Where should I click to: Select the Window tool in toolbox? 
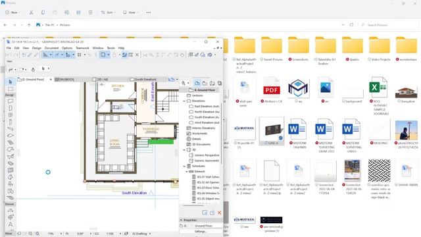click(x=11, y=115)
